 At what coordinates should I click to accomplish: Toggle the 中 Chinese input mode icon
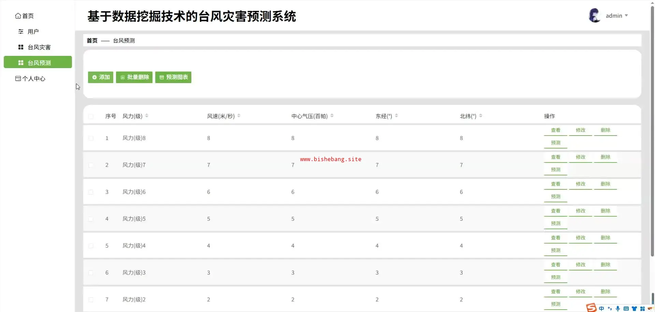point(601,309)
